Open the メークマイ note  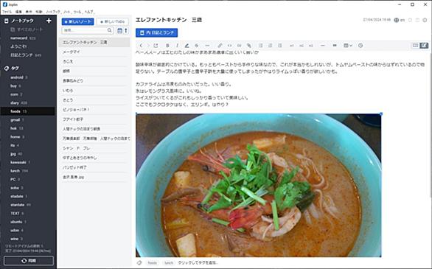[x=94, y=52]
